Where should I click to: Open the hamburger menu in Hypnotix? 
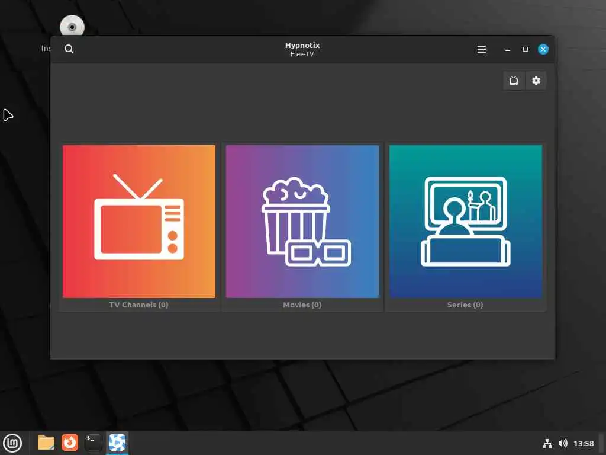[482, 49]
